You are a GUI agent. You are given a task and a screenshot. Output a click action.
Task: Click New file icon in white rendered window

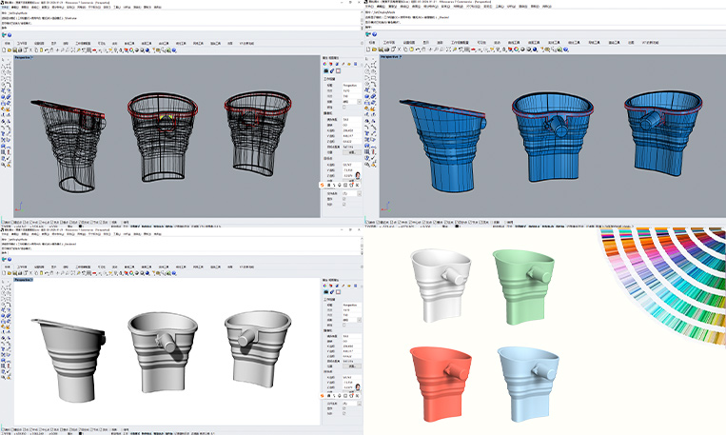click(4, 273)
